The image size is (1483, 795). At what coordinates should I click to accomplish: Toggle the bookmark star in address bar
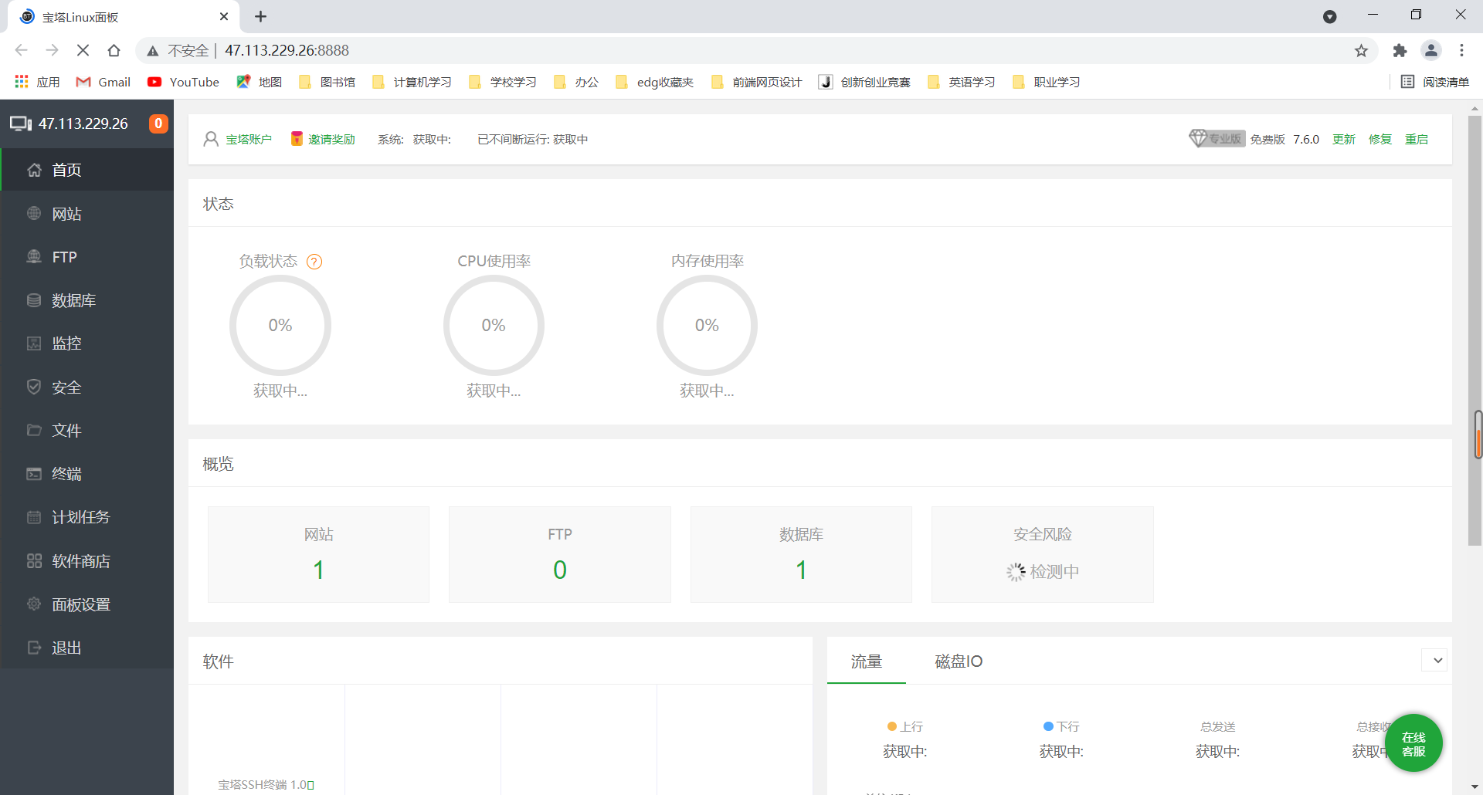[1361, 50]
